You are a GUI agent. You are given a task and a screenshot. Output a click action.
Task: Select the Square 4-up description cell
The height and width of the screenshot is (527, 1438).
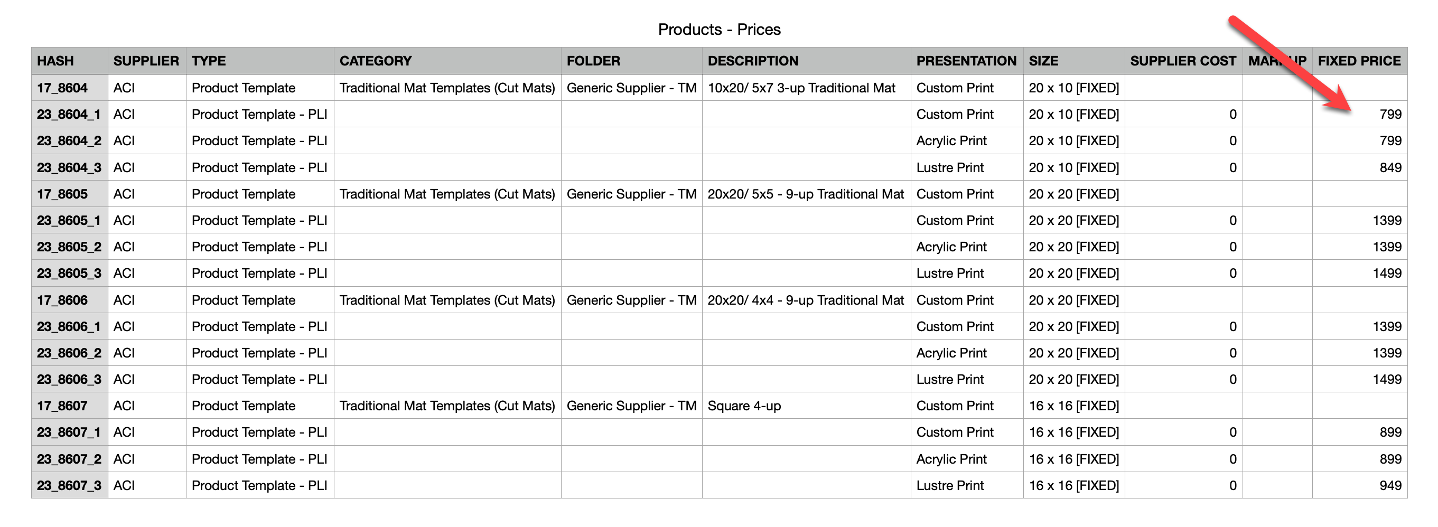tap(744, 406)
